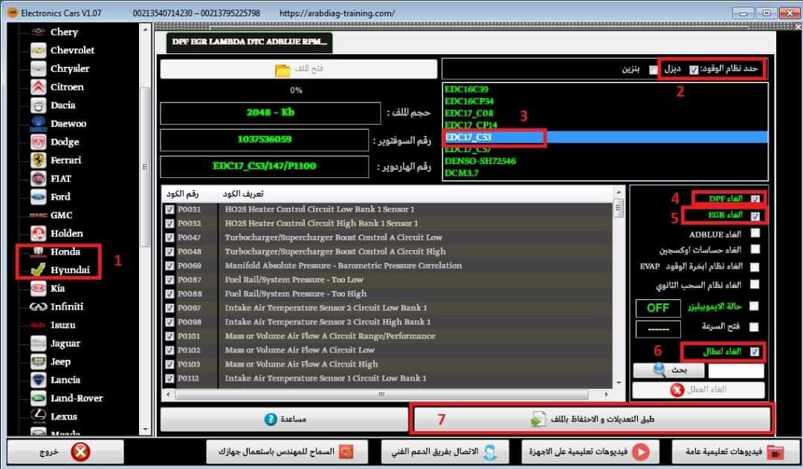Uncheck the P0031 code checkbox
Viewport: 803px width, 469px height.
click(x=170, y=209)
